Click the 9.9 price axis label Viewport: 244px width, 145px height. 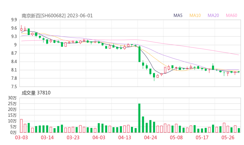coord(14,20)
